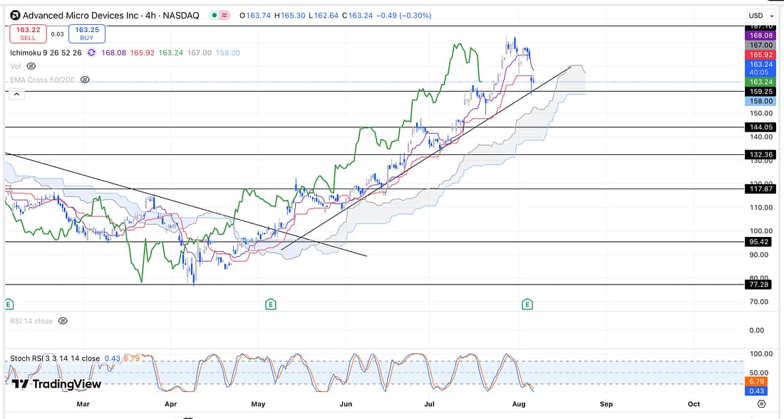The width and height of the screenshot is (784, 419).
Task: Unhide the EMA Cross 50/200 indicator
Action: click(85, 80)
